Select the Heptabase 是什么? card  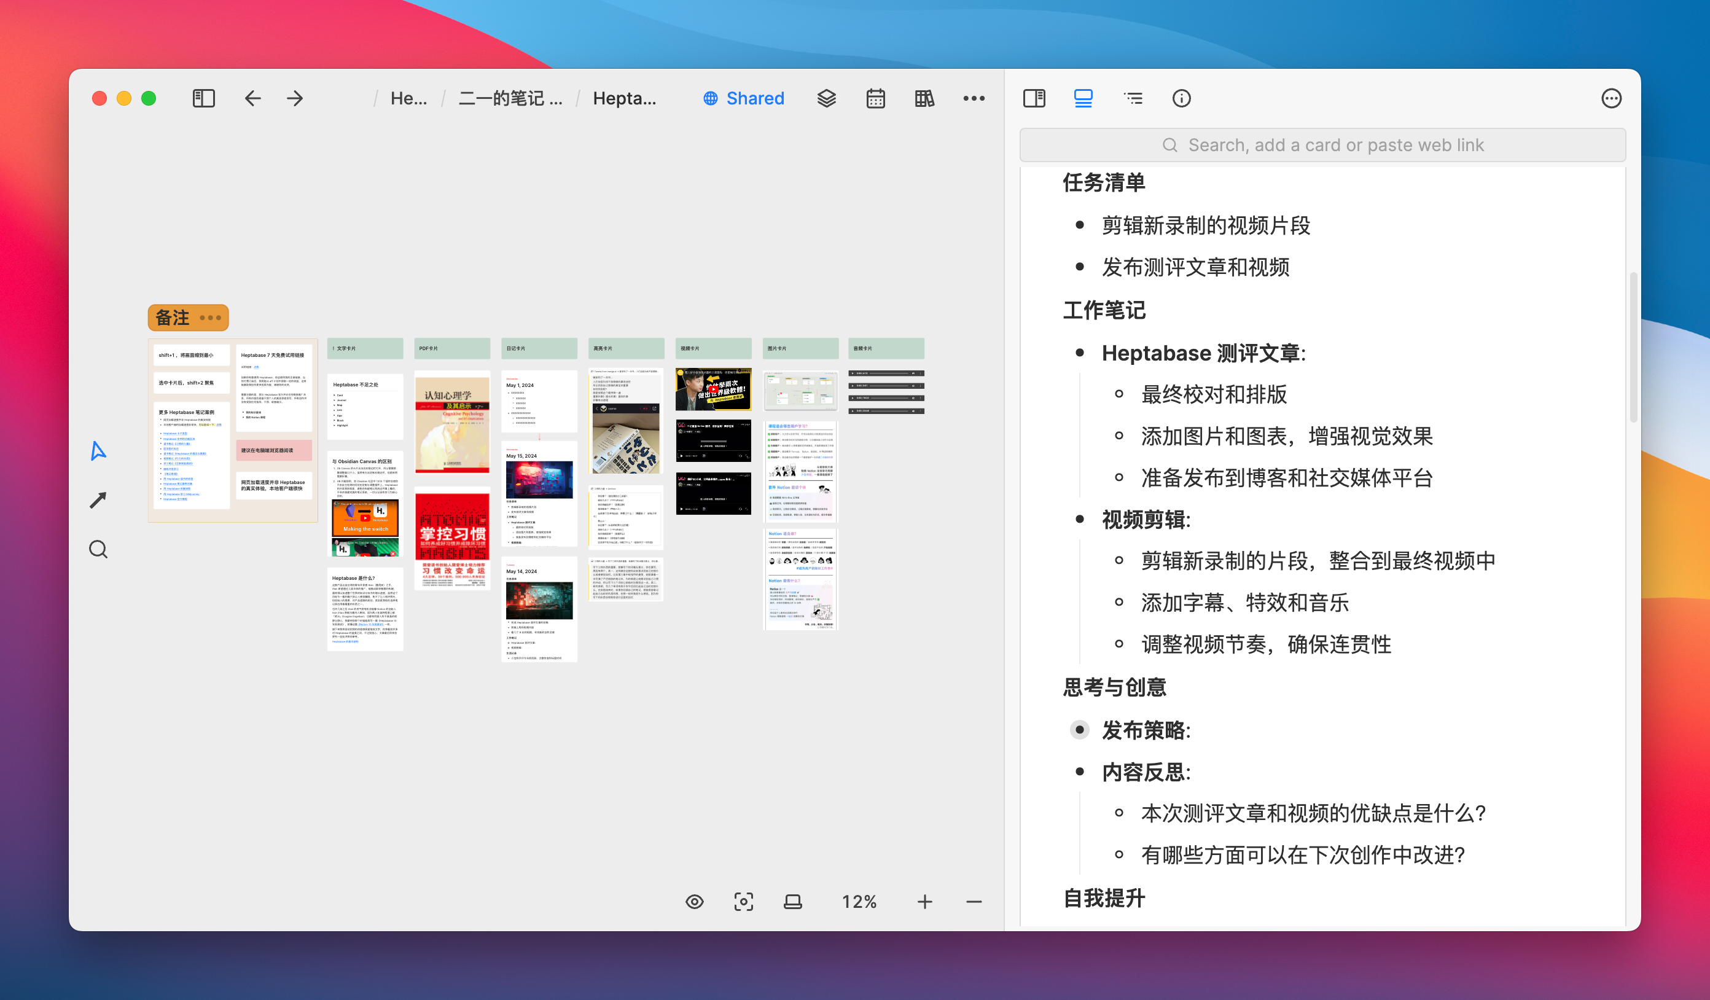[x=365, y=609]
